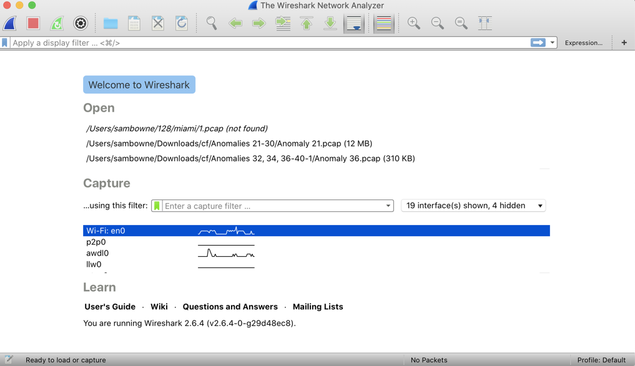Open the Mailing Lists link
This screenshot has height=366, width=635.
[318, 307]
